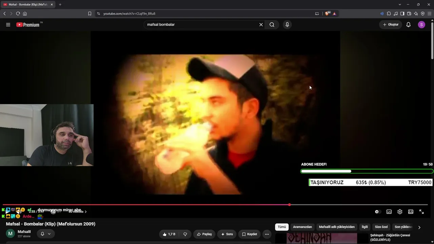This screenshot has width=434, height=244.
Task: Click the Soru ask button
Action: [227, 234]
